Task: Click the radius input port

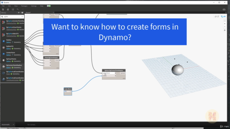Action: click(x=109, y=76)
